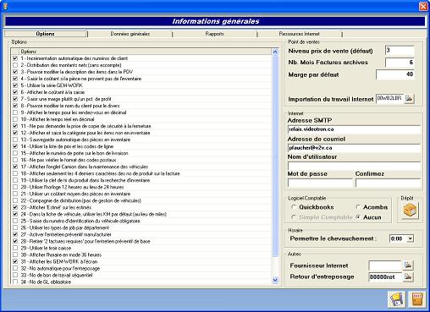
Task: Click the title bar application icon
Action: [5, 6]
